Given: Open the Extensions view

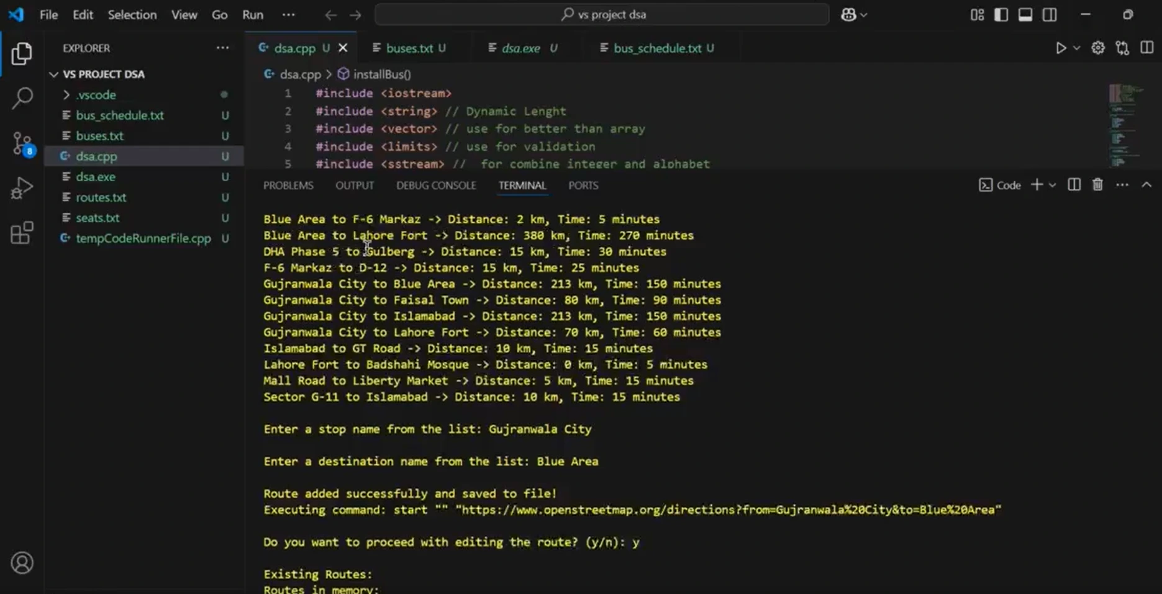Looking at the screenshot, I should (22, 233).
